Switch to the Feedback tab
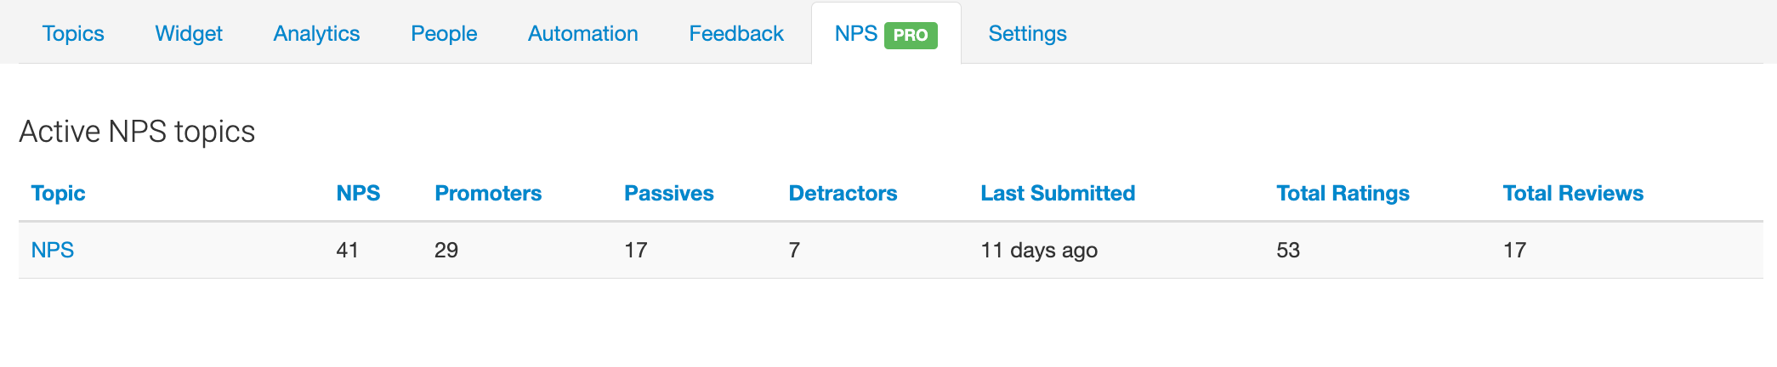Viewport: 1777px width, 367px height. 736,34
